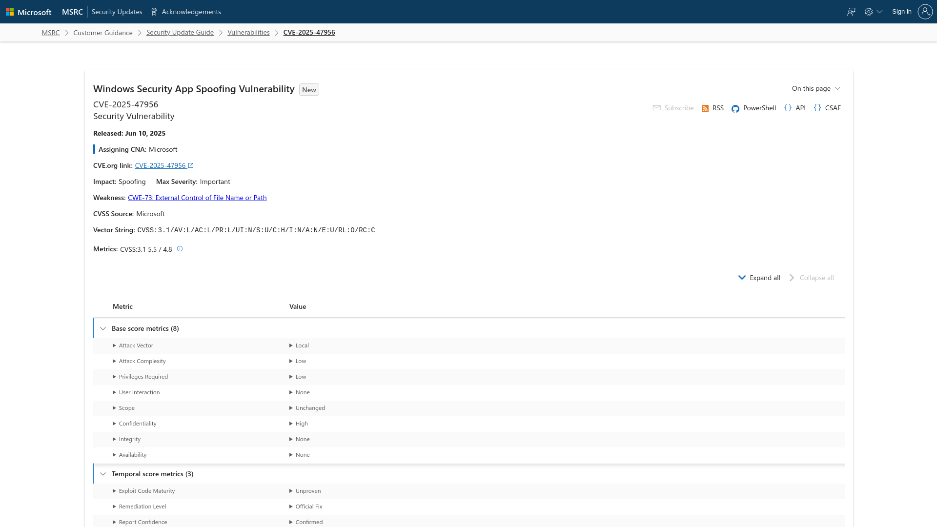Image resolution: width=937 pixels, height=527 pixels.
Task: Expand the Local value description
Action: 299,345
